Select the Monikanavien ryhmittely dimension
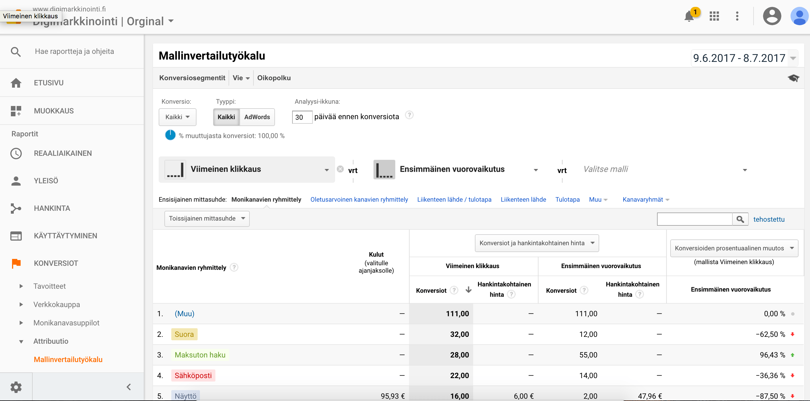810x401 pixels. point(266,200)
